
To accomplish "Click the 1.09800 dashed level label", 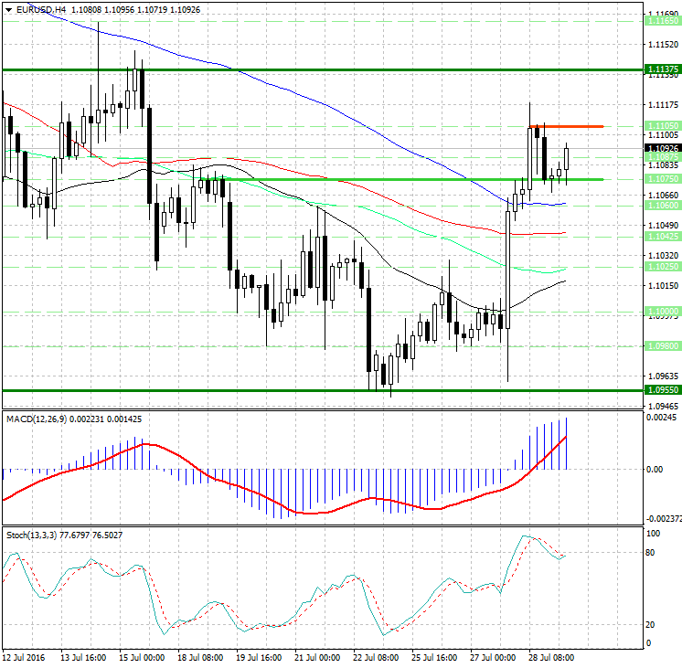I will [663, 346].
